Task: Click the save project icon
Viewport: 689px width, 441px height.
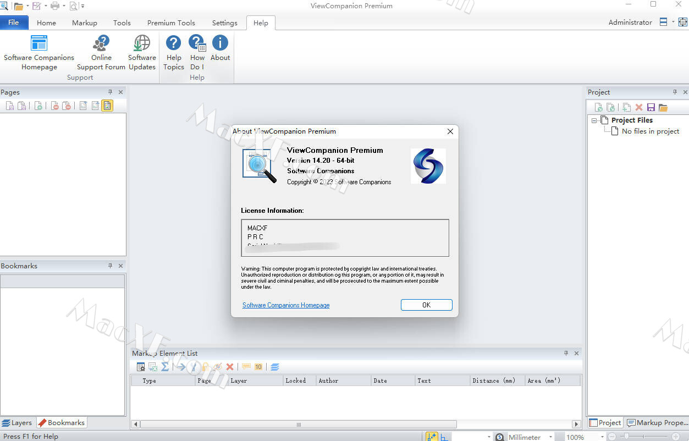Action: tap(651, 107)
